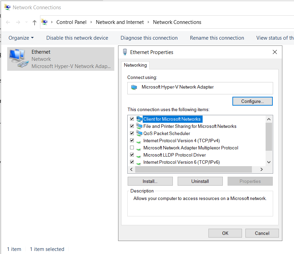This screenshot has width=294, height=254.
Task: Dismiss dialog with Cancel button
Action: coord(262,233)
